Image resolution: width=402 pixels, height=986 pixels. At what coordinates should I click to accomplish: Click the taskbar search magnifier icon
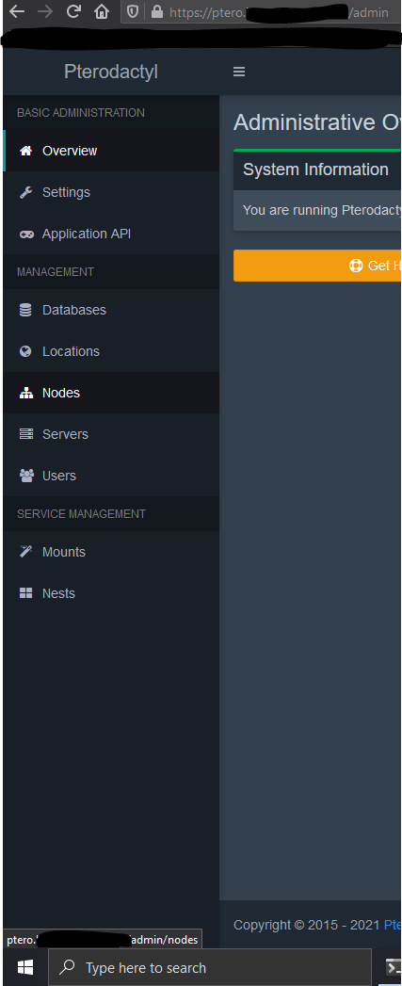coord(69,967)
